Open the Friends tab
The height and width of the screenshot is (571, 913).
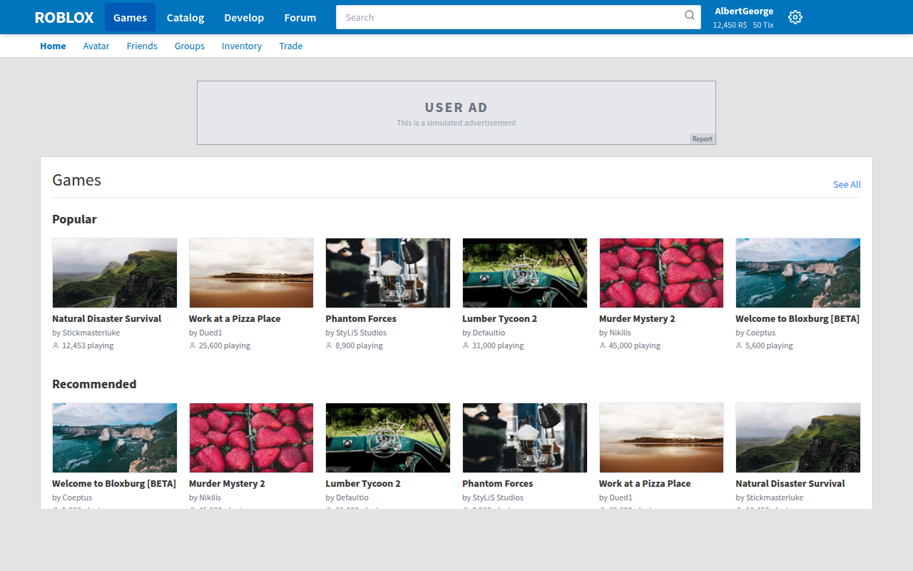[x=142, y=46]
